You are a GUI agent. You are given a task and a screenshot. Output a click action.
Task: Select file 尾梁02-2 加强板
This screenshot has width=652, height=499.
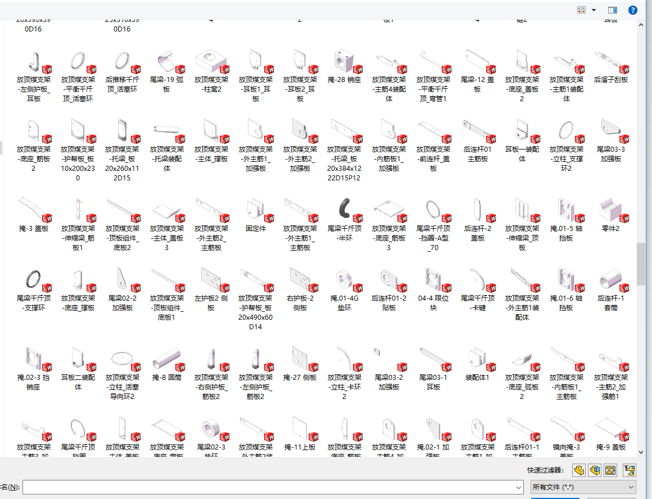[123, 290]
